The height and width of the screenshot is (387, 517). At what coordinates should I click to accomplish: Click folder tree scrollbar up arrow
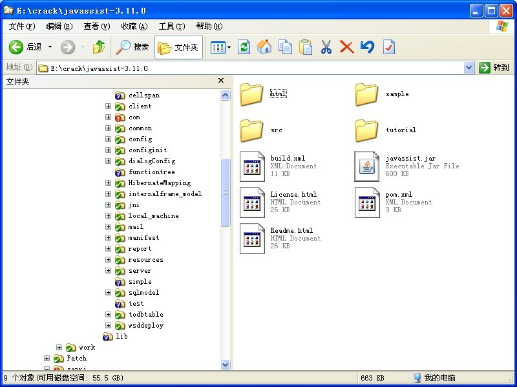(x=225, y=95)
